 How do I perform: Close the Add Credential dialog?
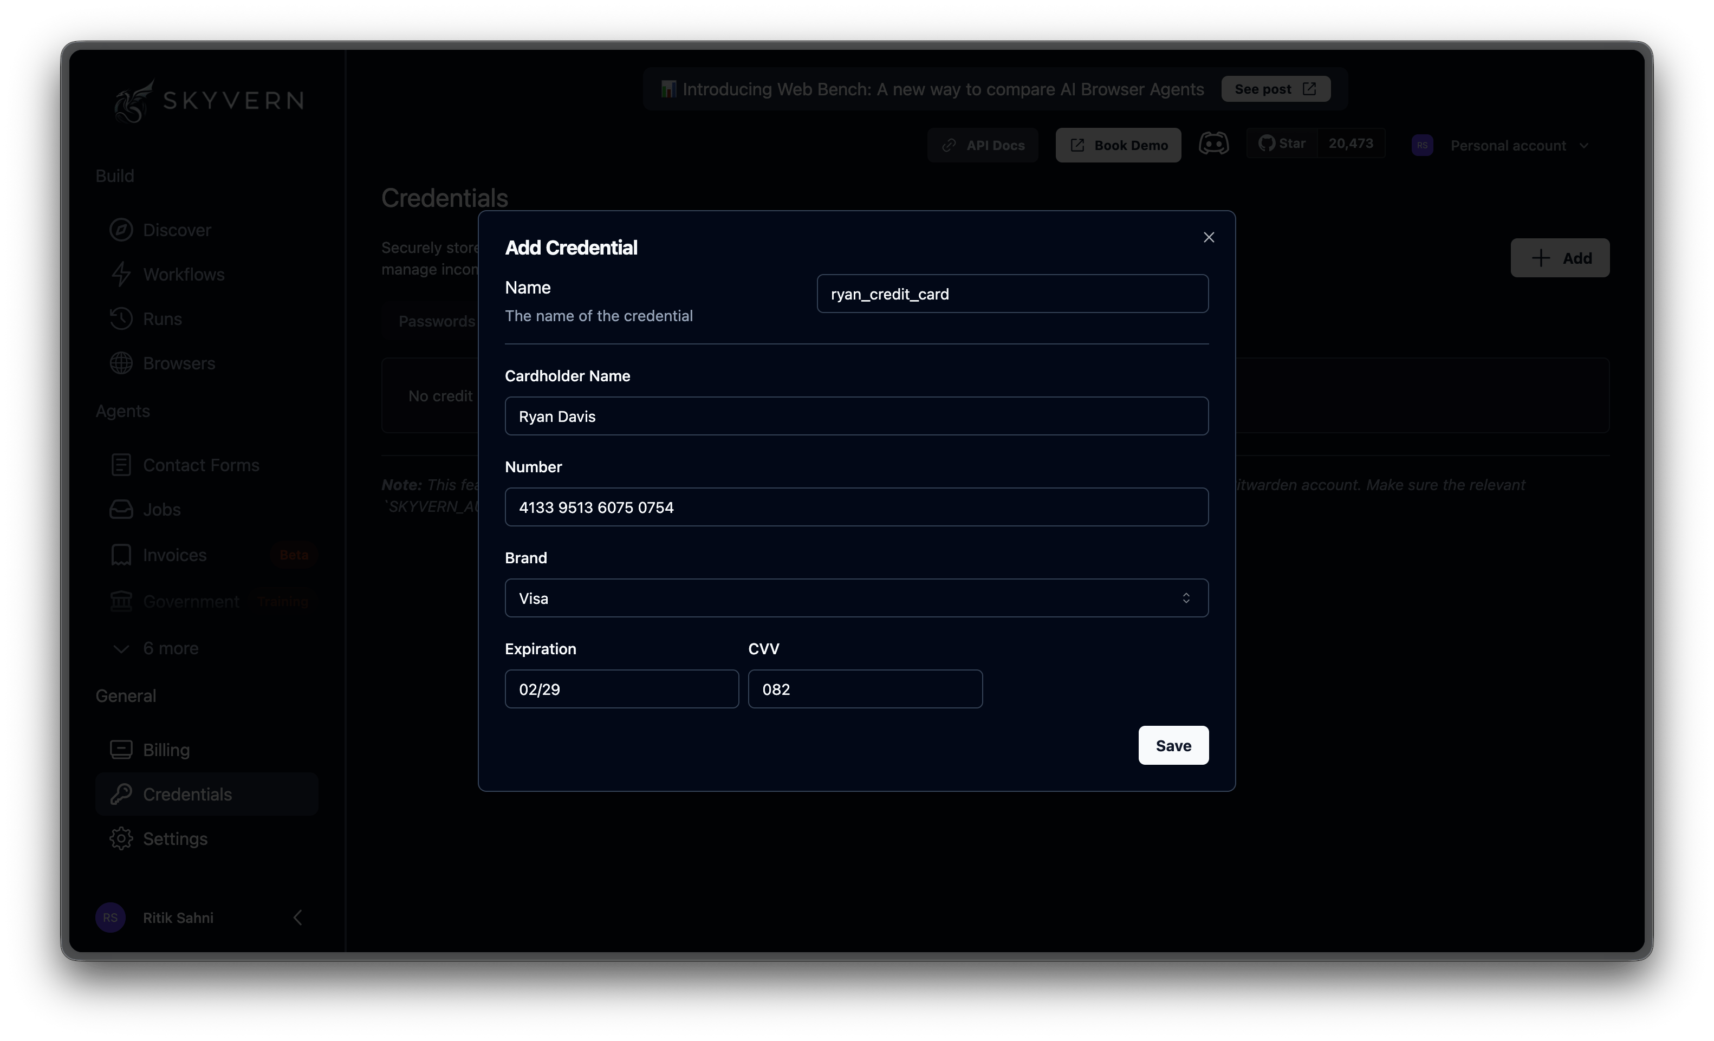pyautogui.click(x=1208, y=237)
